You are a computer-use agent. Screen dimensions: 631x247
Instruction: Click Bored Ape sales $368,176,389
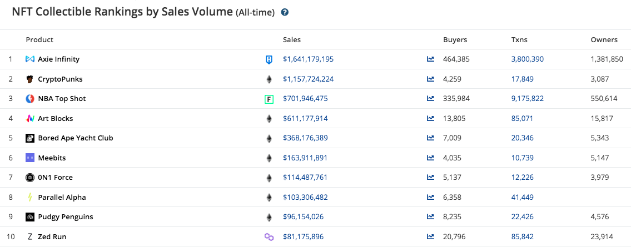coord(305,138)
